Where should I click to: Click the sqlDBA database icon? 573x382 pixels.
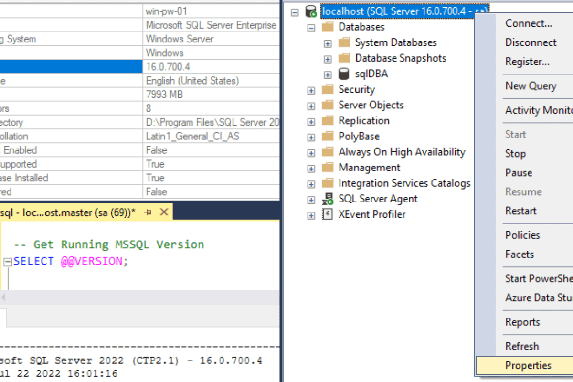coord(344,74)
